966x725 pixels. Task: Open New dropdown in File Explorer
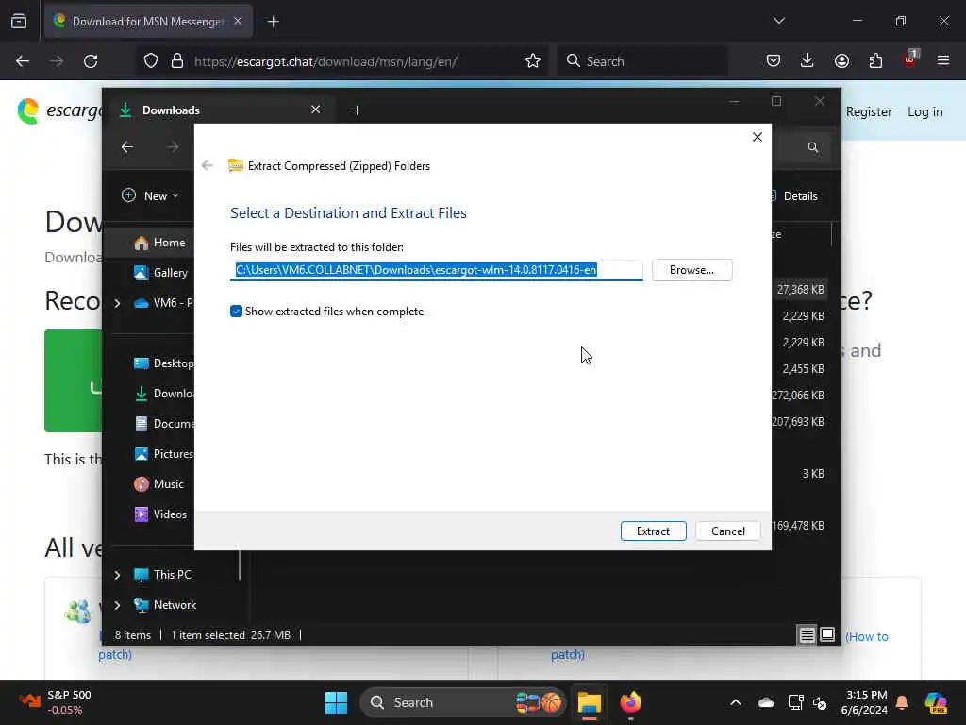coord(150,195)
